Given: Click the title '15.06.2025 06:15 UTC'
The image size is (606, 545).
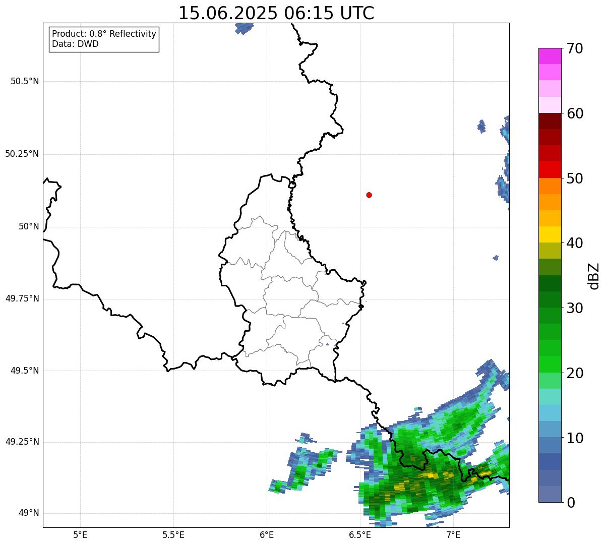Looking at the screenshot, I should tap(276, 13).
